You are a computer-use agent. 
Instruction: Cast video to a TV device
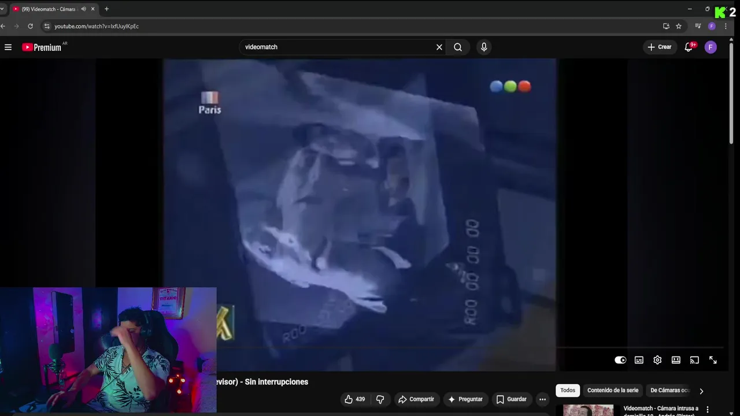(694, 360)
